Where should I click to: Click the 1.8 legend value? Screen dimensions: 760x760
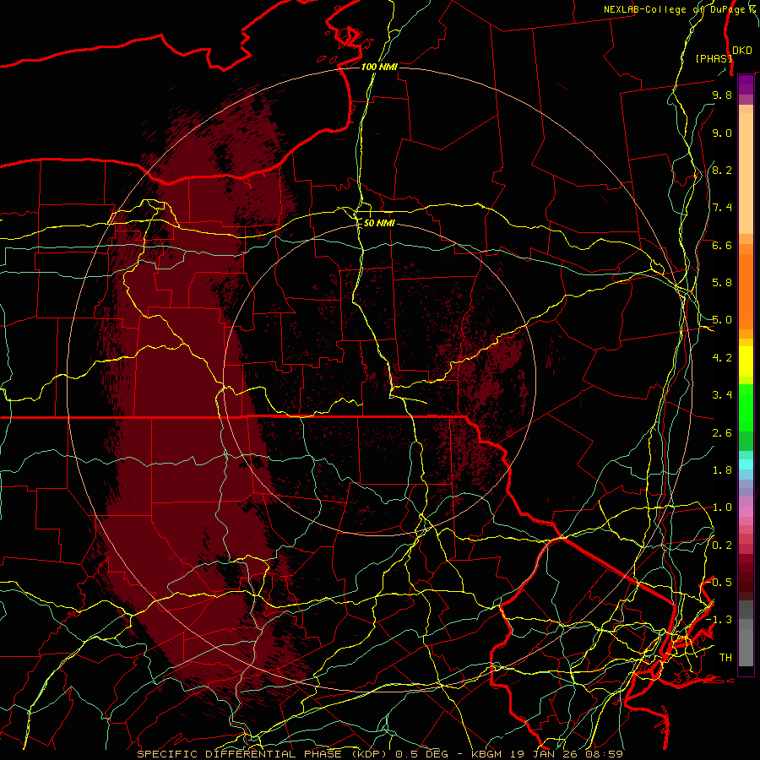click(x=722, y=470)
